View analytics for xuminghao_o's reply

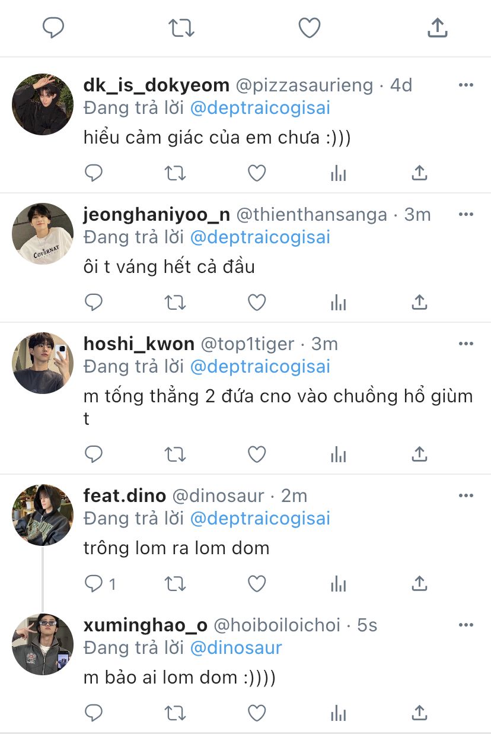point(338,712)
